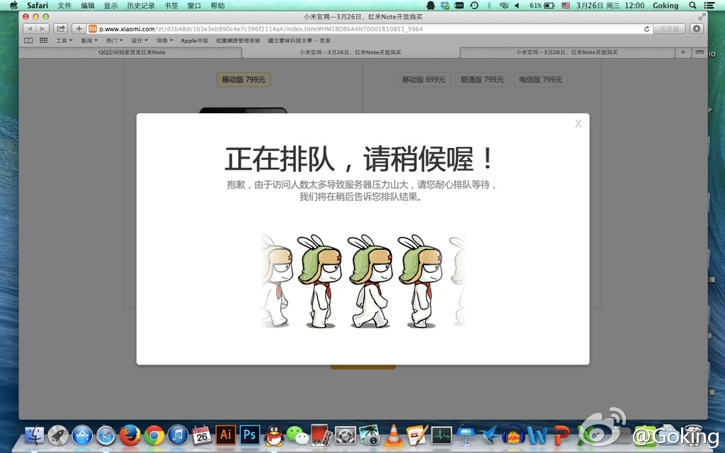Viewport: 725px width, 453px height.
Task: Select 联通版 799元 option
Action: pyautogui.click(x=481, y=79)
